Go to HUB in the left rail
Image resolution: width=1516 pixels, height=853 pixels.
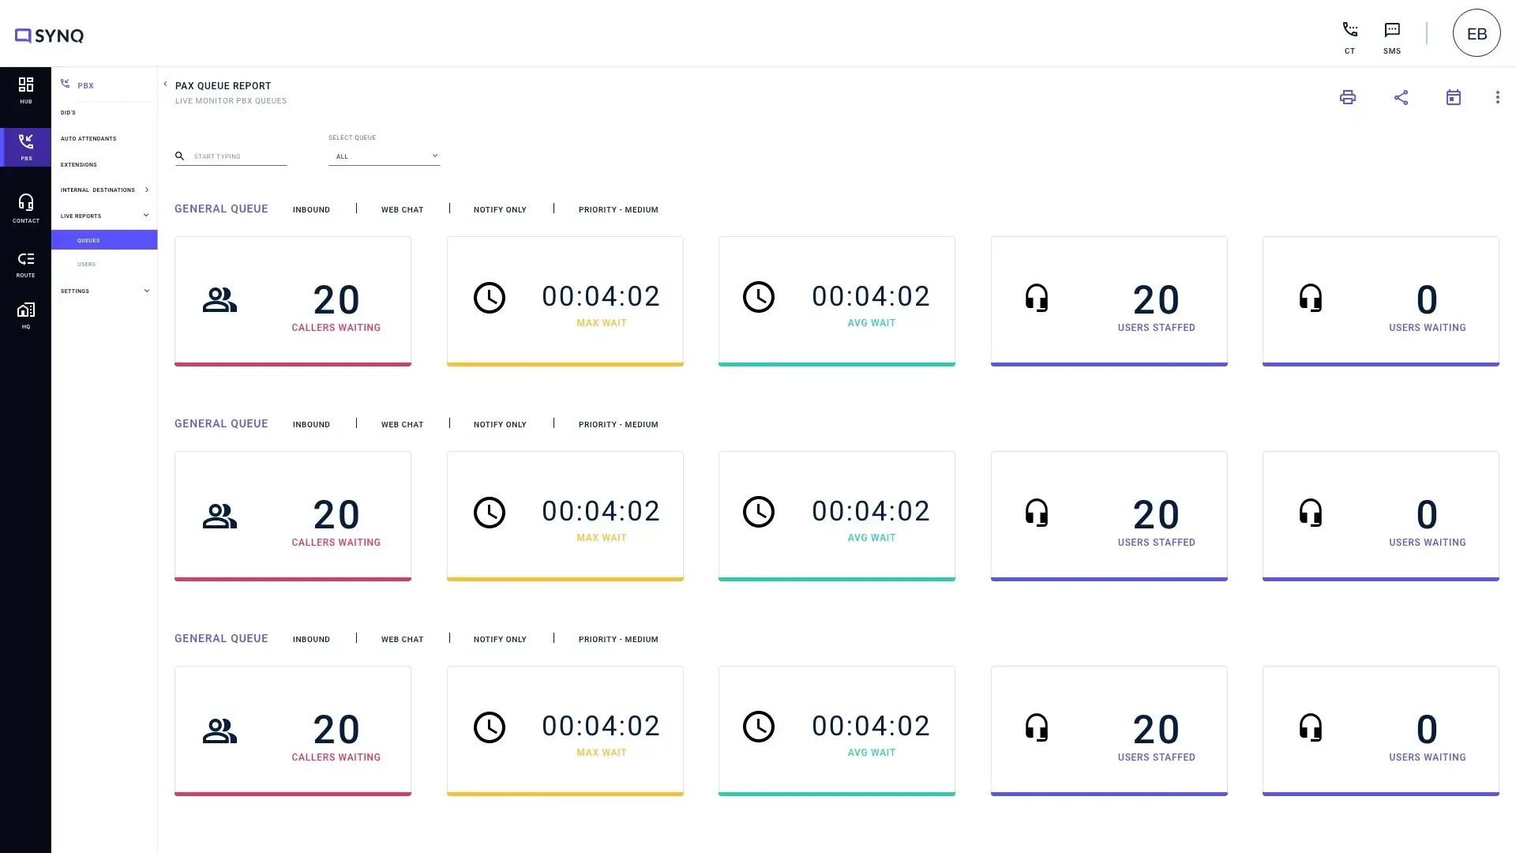(25, 90)
